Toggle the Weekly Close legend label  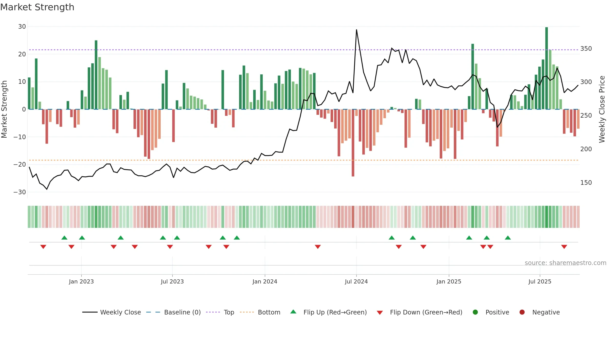120,312
